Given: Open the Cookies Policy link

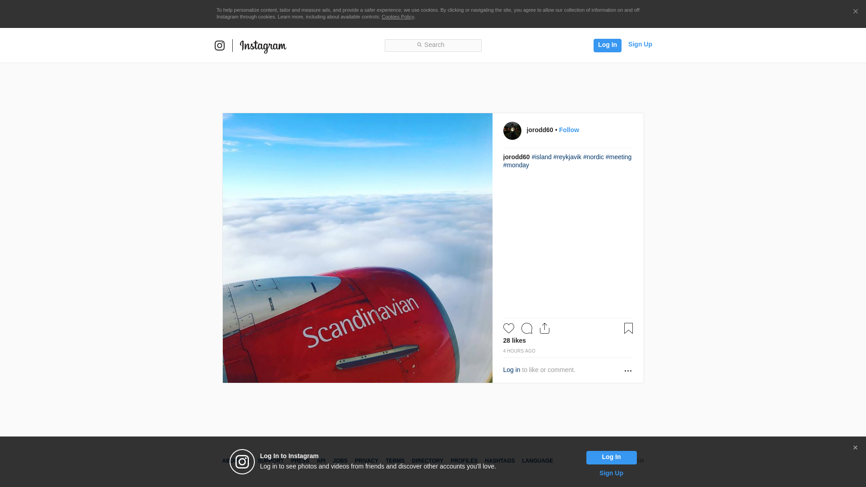Looking at the screenshot, I should click(x=397, y=17).
